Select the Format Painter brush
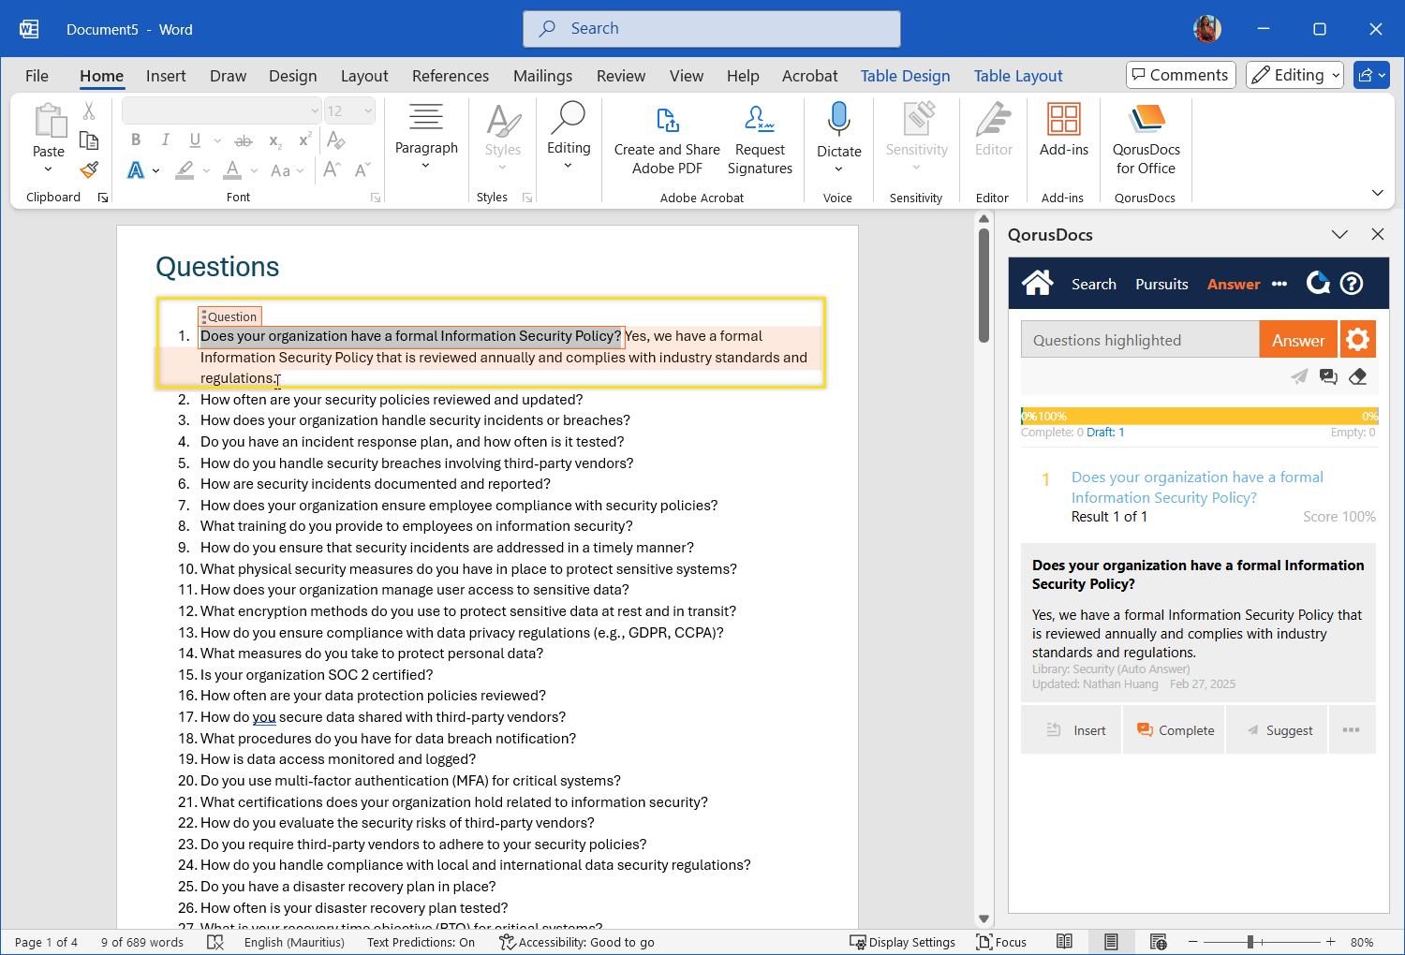Viewport: 1405px width, 955px height. [89, 170]
